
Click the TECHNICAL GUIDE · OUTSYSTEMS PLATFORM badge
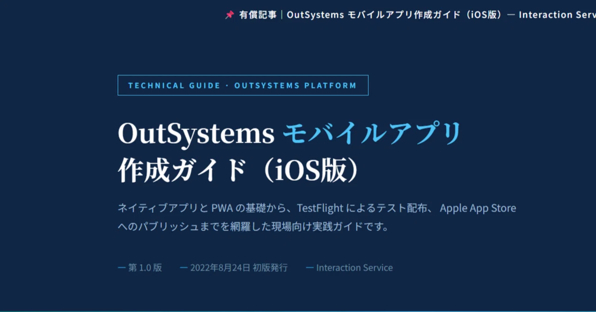[x=243, y=85]
